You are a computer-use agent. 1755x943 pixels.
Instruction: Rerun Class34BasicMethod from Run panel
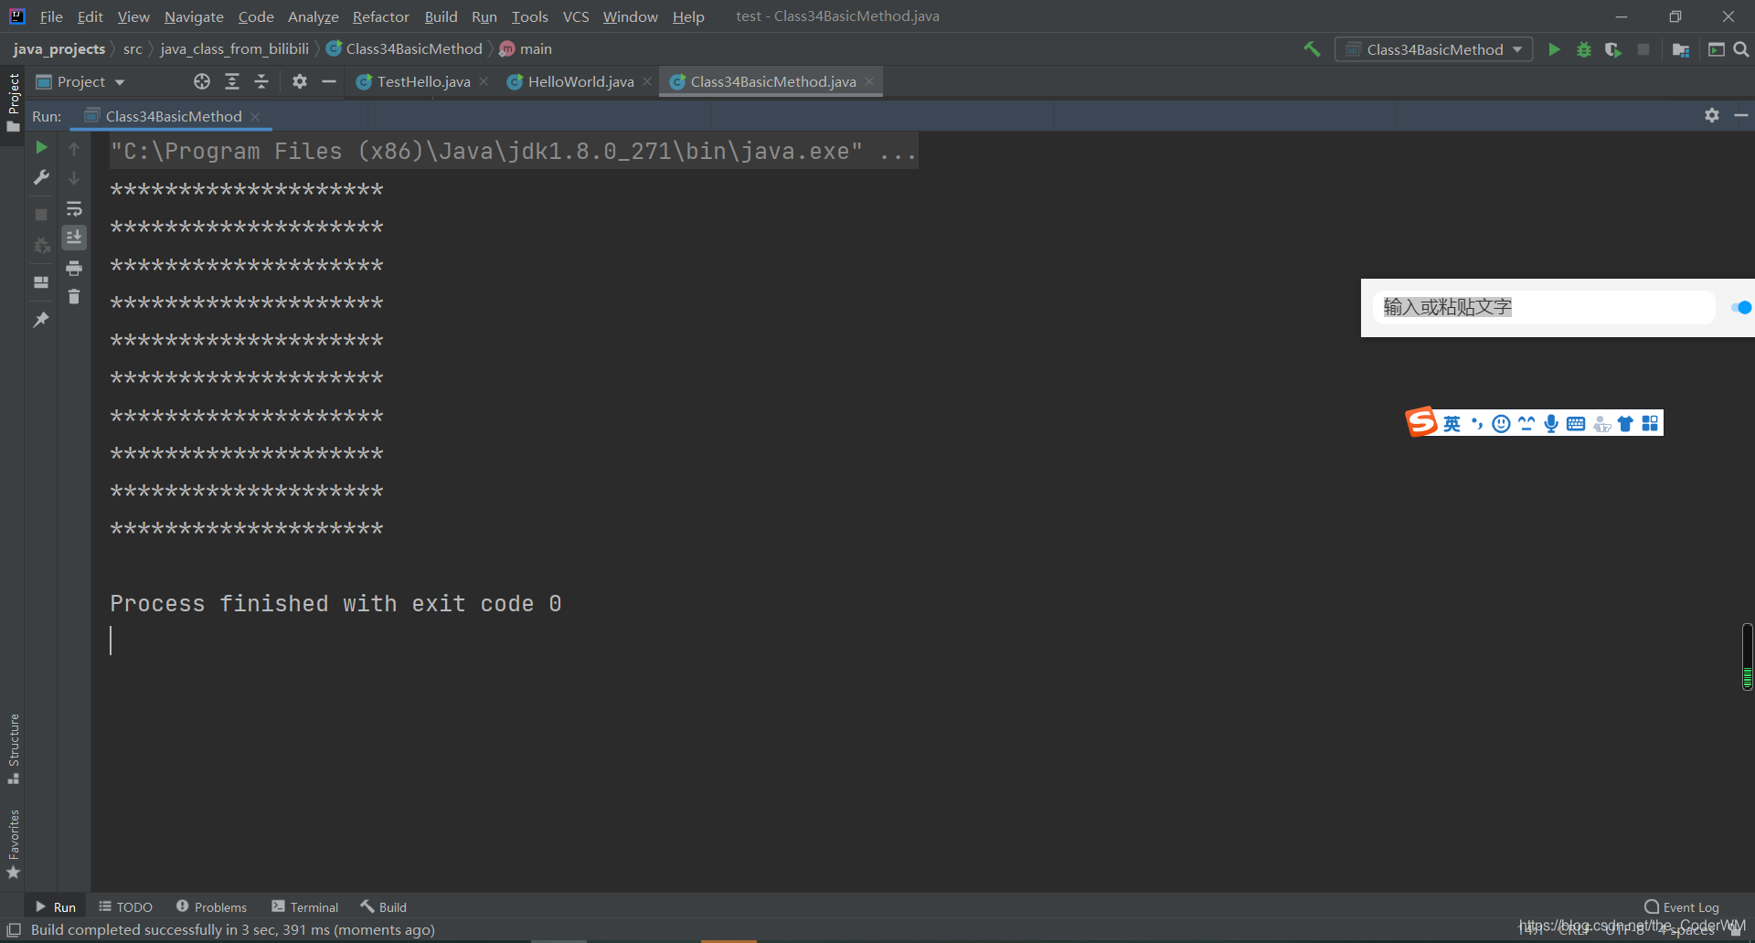(x=41, y=147)
